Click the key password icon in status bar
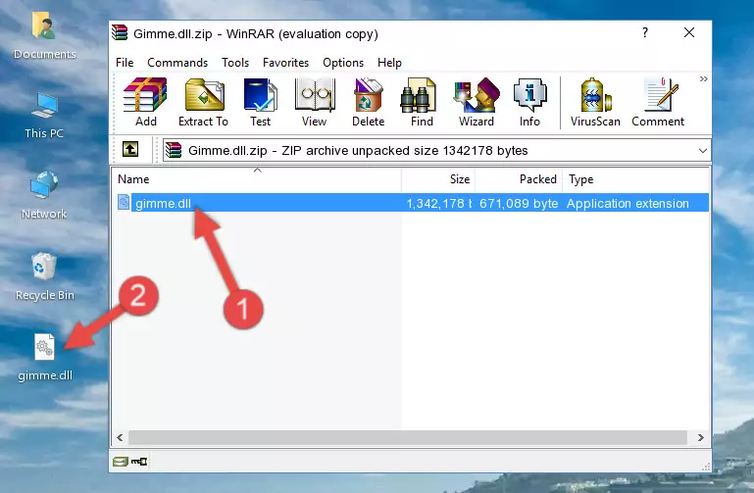Viewport: 754px width, 493px height. pos(139,462)
